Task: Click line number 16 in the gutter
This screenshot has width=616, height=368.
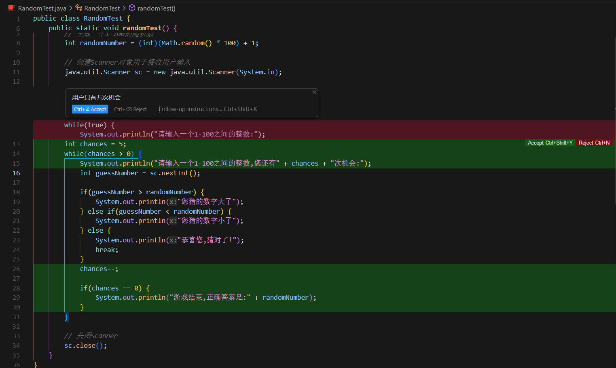Action: (16, 173)
